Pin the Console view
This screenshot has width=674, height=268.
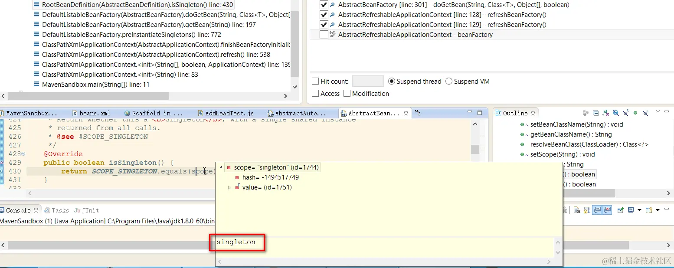[x=621, y=210]
